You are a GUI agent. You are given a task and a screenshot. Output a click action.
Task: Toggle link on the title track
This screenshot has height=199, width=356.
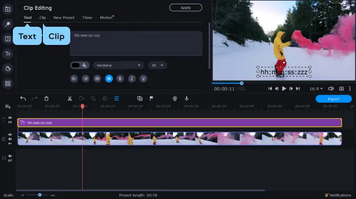click(10, 122)
